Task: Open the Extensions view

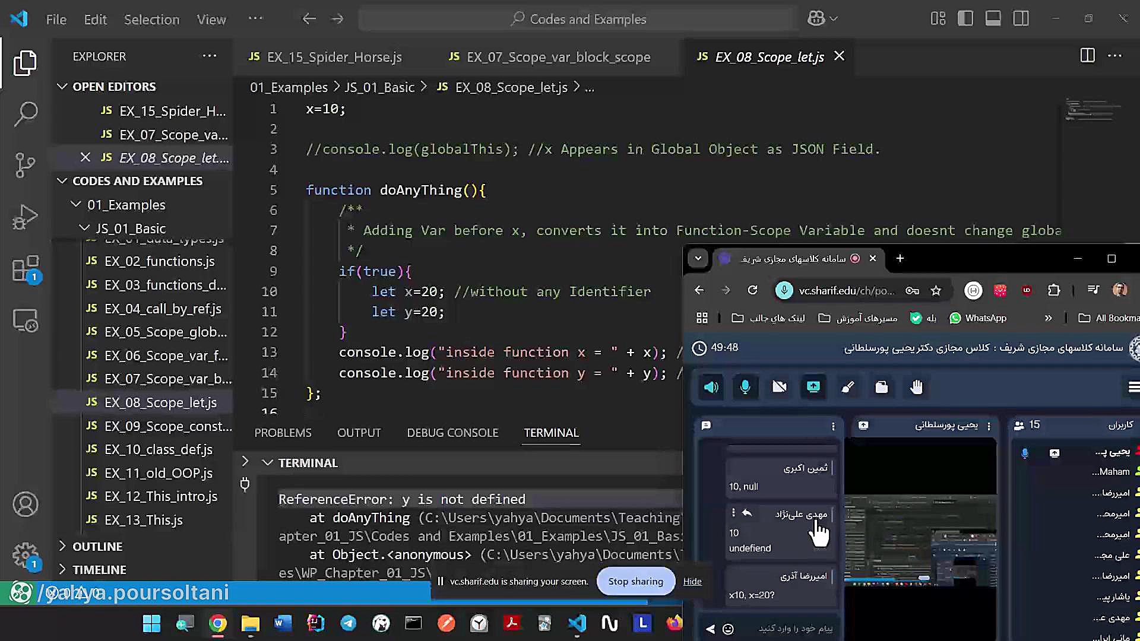Action: [25, 269]
